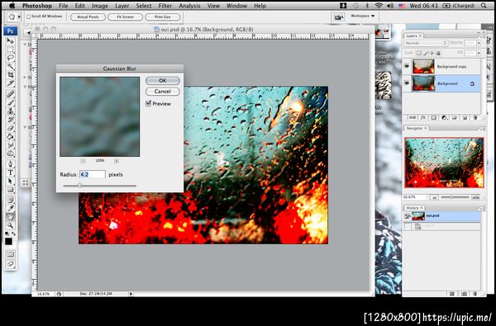Click the Actual Pixels button
Viewport: 496px width, 326px height.
(88, 17)
